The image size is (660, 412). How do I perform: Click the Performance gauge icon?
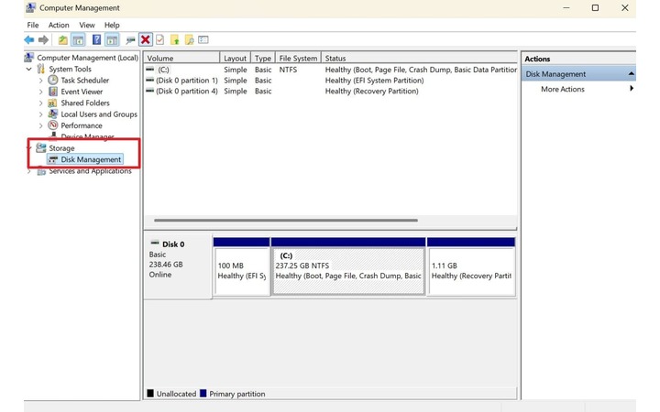pos(52,125)
